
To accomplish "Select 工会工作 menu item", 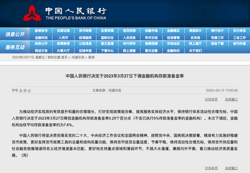I will click(240, 38).
